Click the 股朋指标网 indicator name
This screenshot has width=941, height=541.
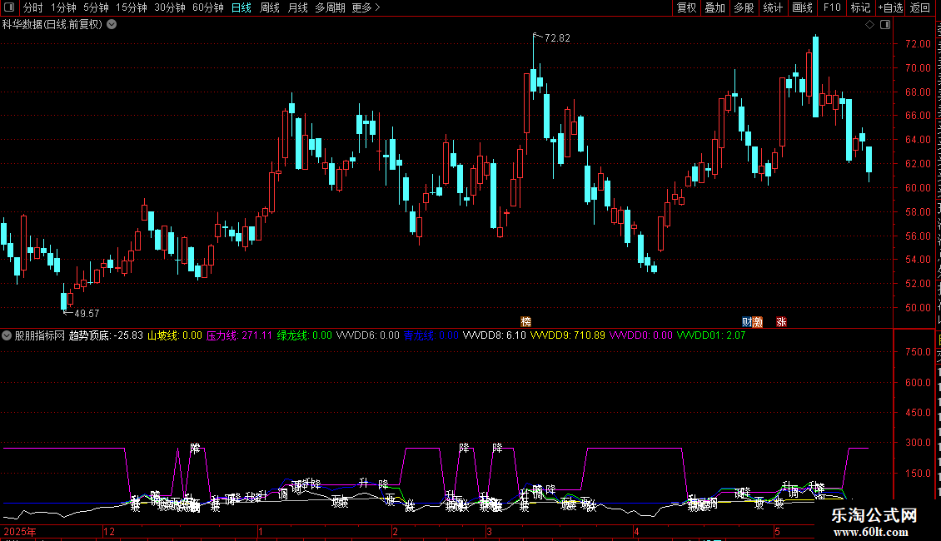40,335
